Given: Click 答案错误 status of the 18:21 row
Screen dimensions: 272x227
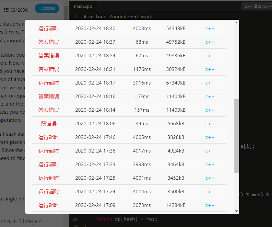Looking at the screenshot, I should tap(49, 69).
